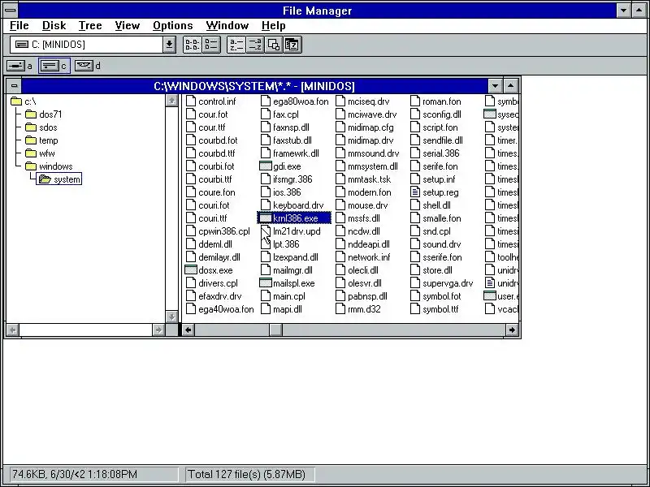Select the mmsystem.dll file
650x487 pixels.
pyautogui.click(x=367, y=166)
